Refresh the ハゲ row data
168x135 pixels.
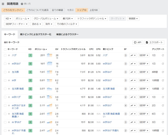163,55
